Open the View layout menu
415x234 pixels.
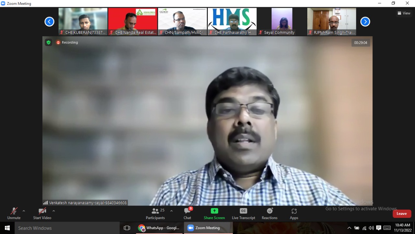[x=404, y=13]
